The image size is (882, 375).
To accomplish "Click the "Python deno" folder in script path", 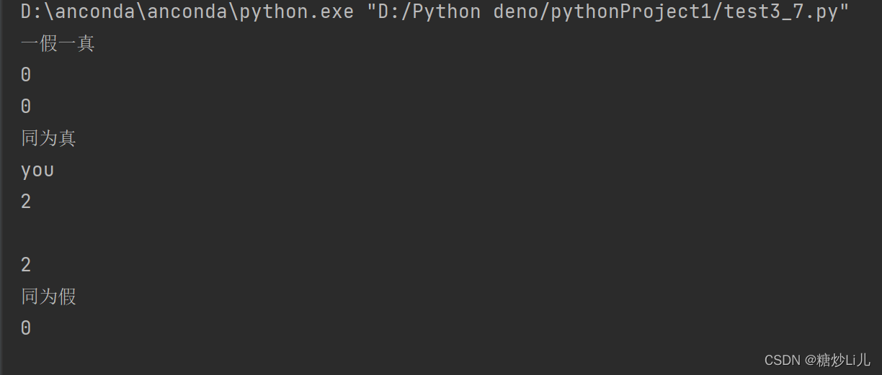I will pyautogui.click(x=476, y=12).
